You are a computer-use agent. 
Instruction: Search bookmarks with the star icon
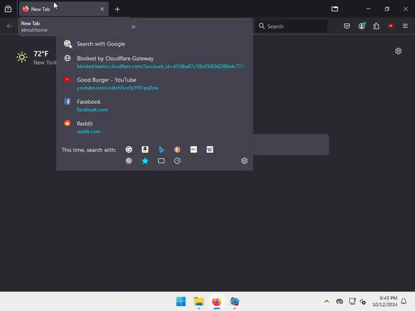point(145,161)
